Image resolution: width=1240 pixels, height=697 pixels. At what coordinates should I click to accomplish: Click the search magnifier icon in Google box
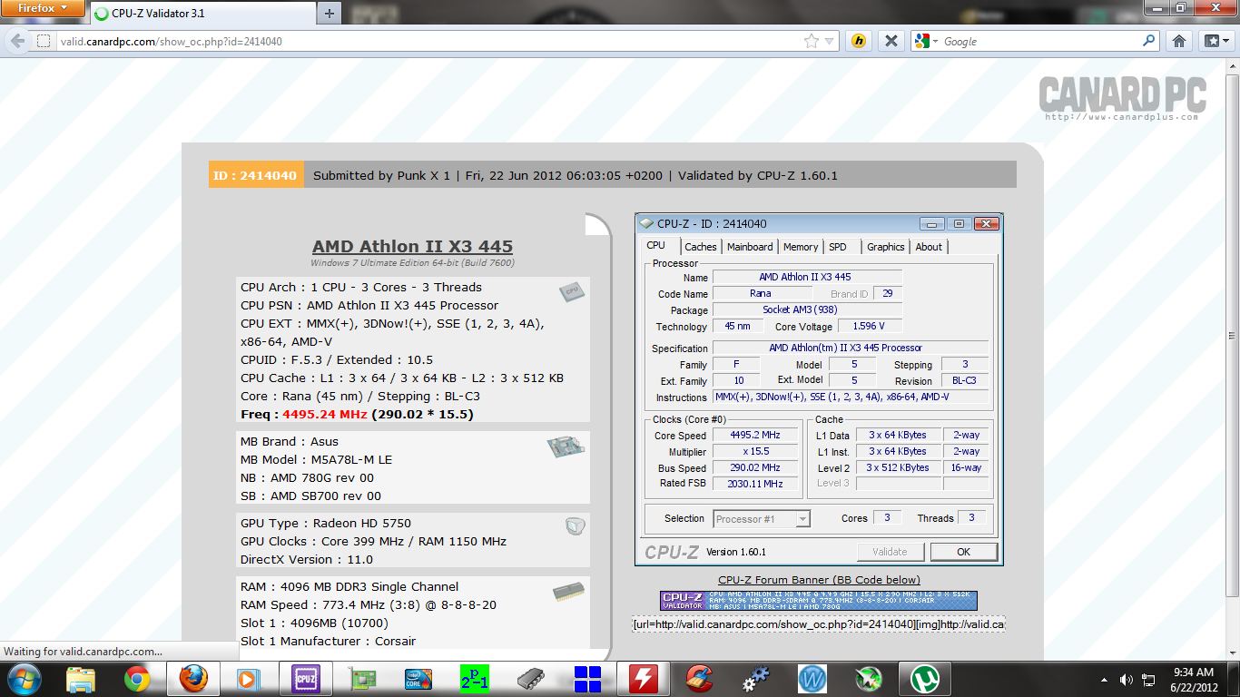1148,41
